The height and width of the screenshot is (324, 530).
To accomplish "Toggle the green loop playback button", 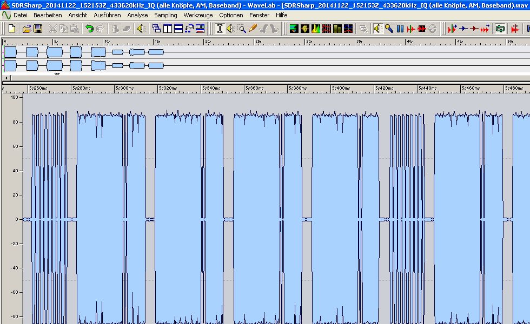I will pos(500,29).
